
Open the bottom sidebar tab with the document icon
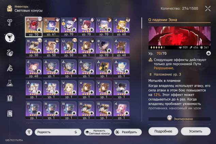click(x=10, y=114)
